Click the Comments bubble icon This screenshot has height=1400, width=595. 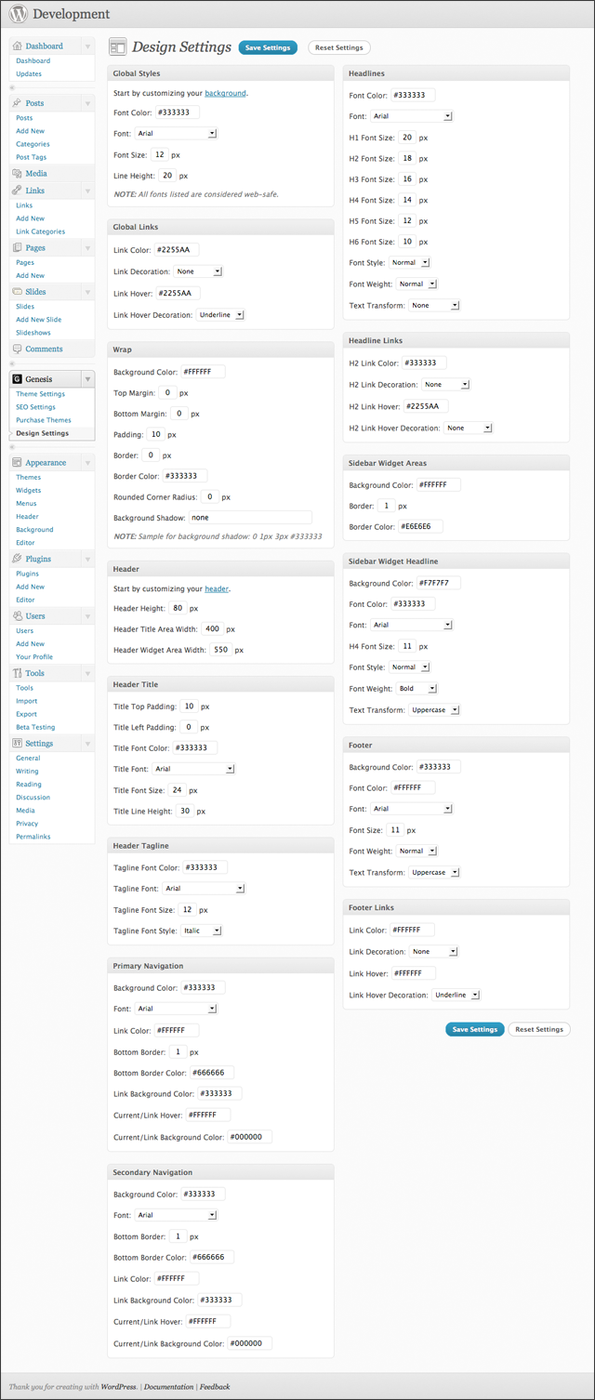(x=18, y=350)
